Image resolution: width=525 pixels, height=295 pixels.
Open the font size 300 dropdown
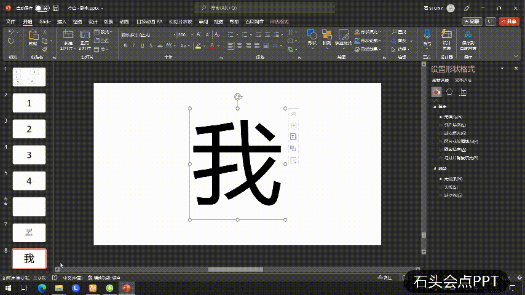click(192, 35)
